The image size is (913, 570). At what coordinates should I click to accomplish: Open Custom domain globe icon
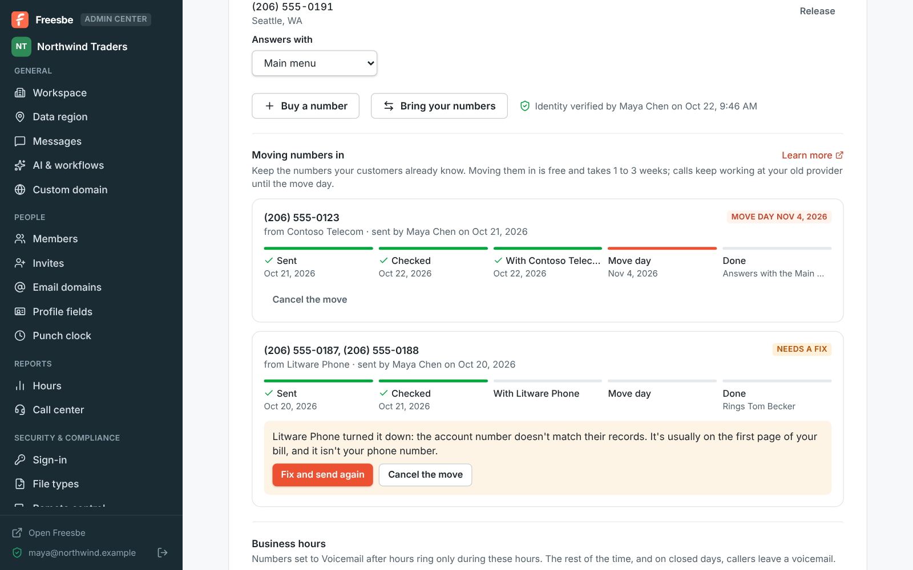coord(20,190)
